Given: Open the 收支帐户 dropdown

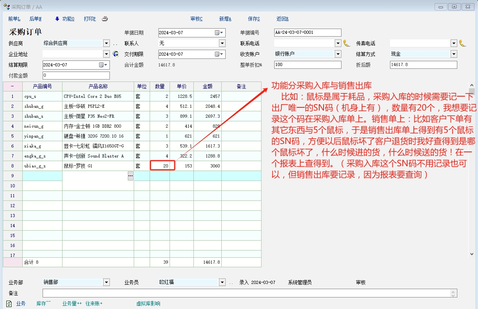Looking at the screenshot, I should [338, 54].
